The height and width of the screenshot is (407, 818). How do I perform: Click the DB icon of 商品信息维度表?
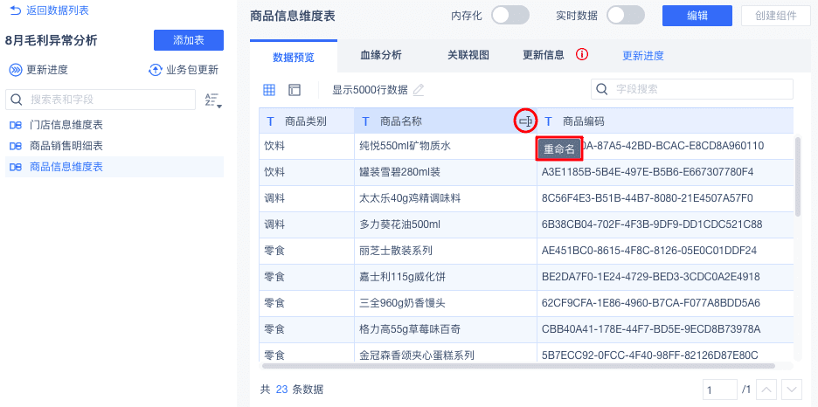click(x=17, y=167)
